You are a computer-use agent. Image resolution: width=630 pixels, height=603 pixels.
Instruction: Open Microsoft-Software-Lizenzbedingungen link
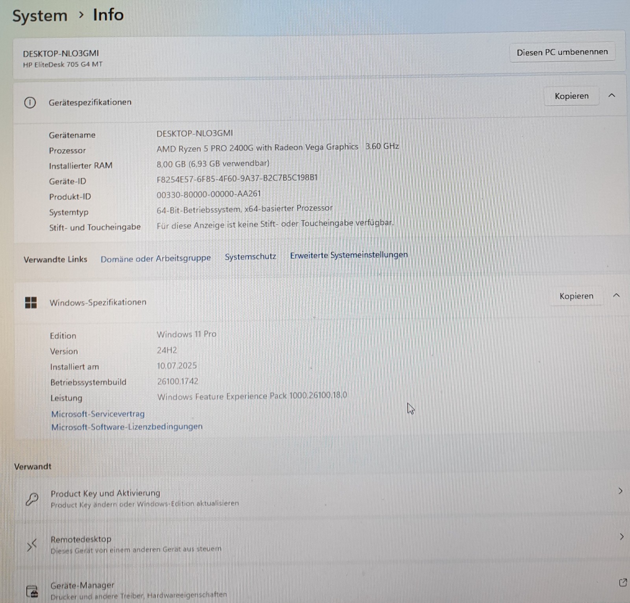[x=127, y=427]
